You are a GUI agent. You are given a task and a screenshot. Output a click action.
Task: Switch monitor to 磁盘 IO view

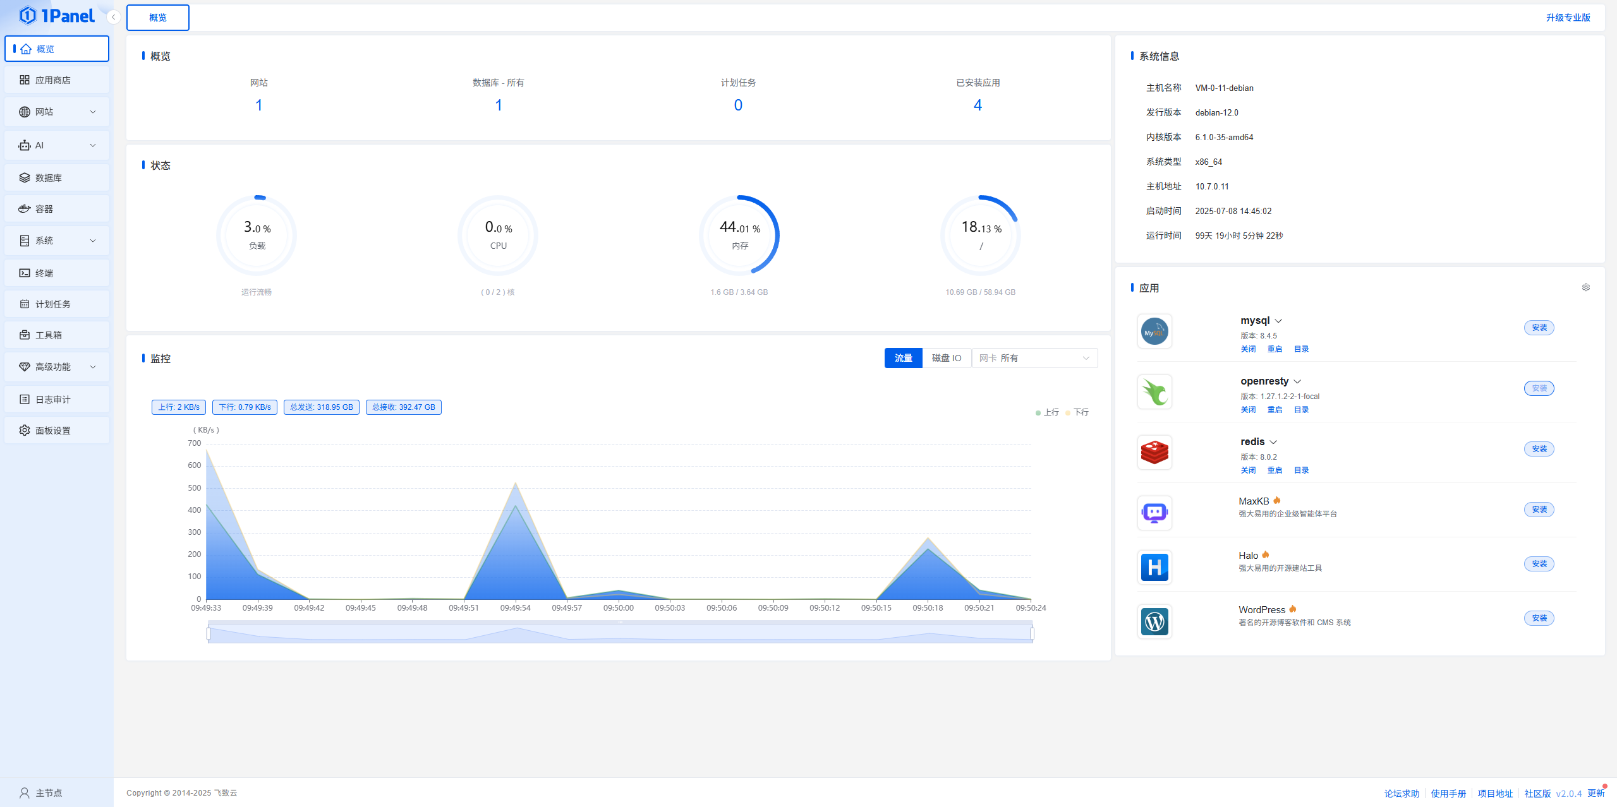pyautogui.click(x=946, y=358)
